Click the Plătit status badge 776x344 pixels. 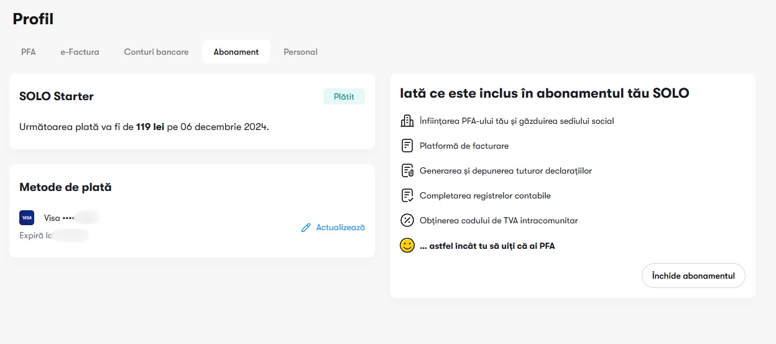point(344,96)
